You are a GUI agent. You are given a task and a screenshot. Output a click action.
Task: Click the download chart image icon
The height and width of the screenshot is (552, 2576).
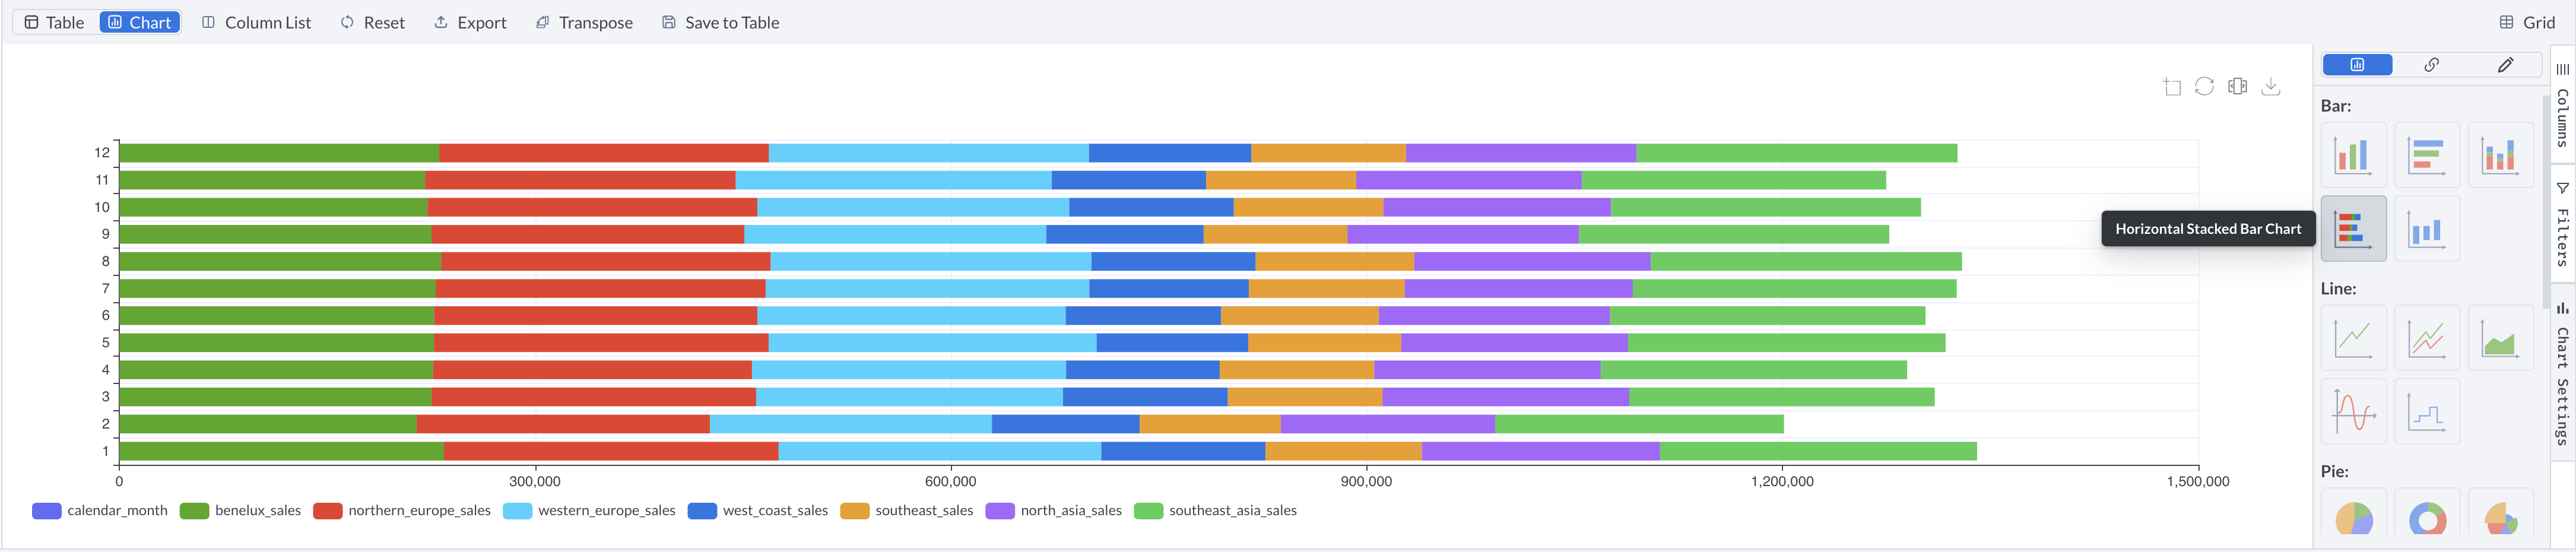click(2271, 87)
